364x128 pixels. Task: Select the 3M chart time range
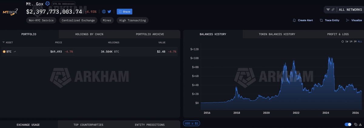[355, 41]
